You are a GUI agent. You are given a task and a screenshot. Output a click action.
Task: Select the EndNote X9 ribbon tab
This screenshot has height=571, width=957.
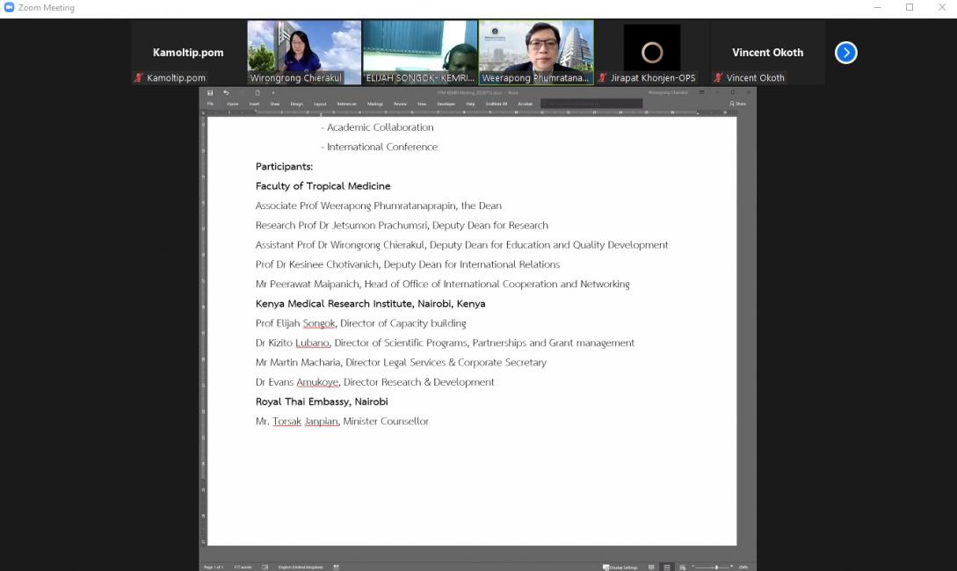(497, 104)
